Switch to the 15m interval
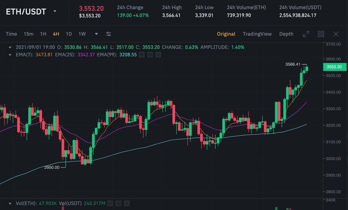348x210 pixels. pyautogui.click(x=28, y=34)
